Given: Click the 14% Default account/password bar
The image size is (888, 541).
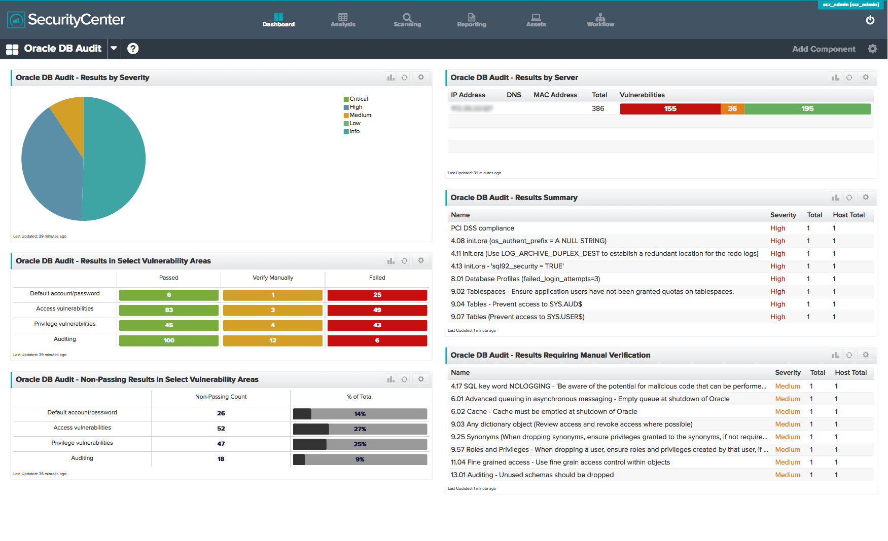Looking at the screenshot, I should click(x=360, y=414).
